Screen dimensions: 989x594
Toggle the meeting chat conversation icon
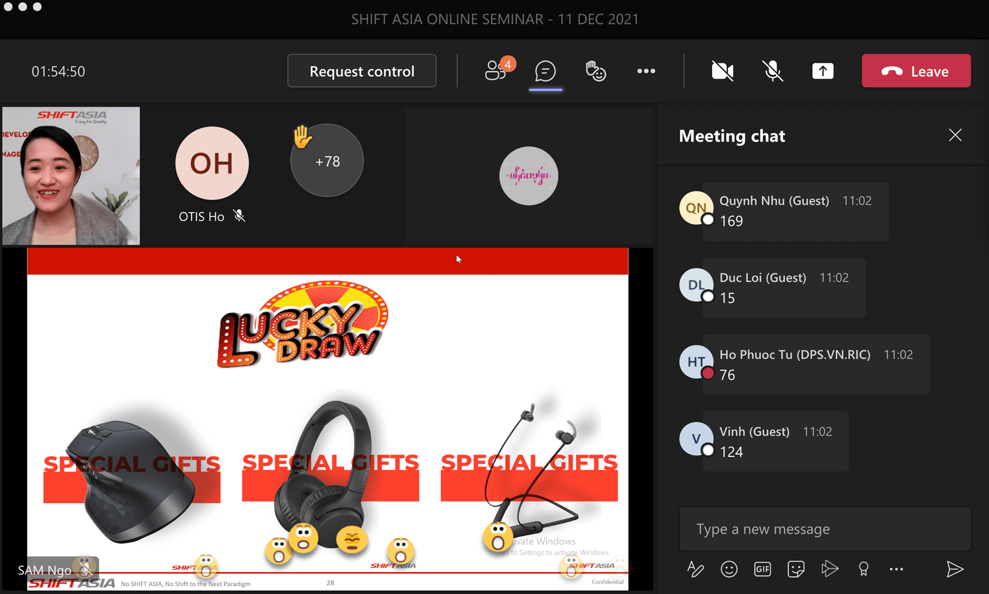(x=545, y=71)
